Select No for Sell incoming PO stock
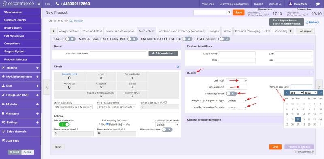Viewport: 324px width, 159px height. [x=100, y=124]
